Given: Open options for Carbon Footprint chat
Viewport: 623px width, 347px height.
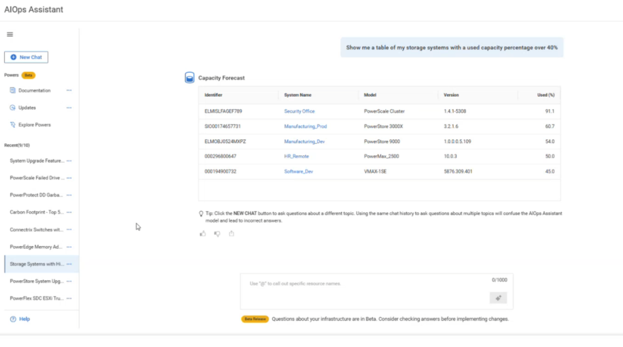Looking at the screenshot, I should 69,213.
